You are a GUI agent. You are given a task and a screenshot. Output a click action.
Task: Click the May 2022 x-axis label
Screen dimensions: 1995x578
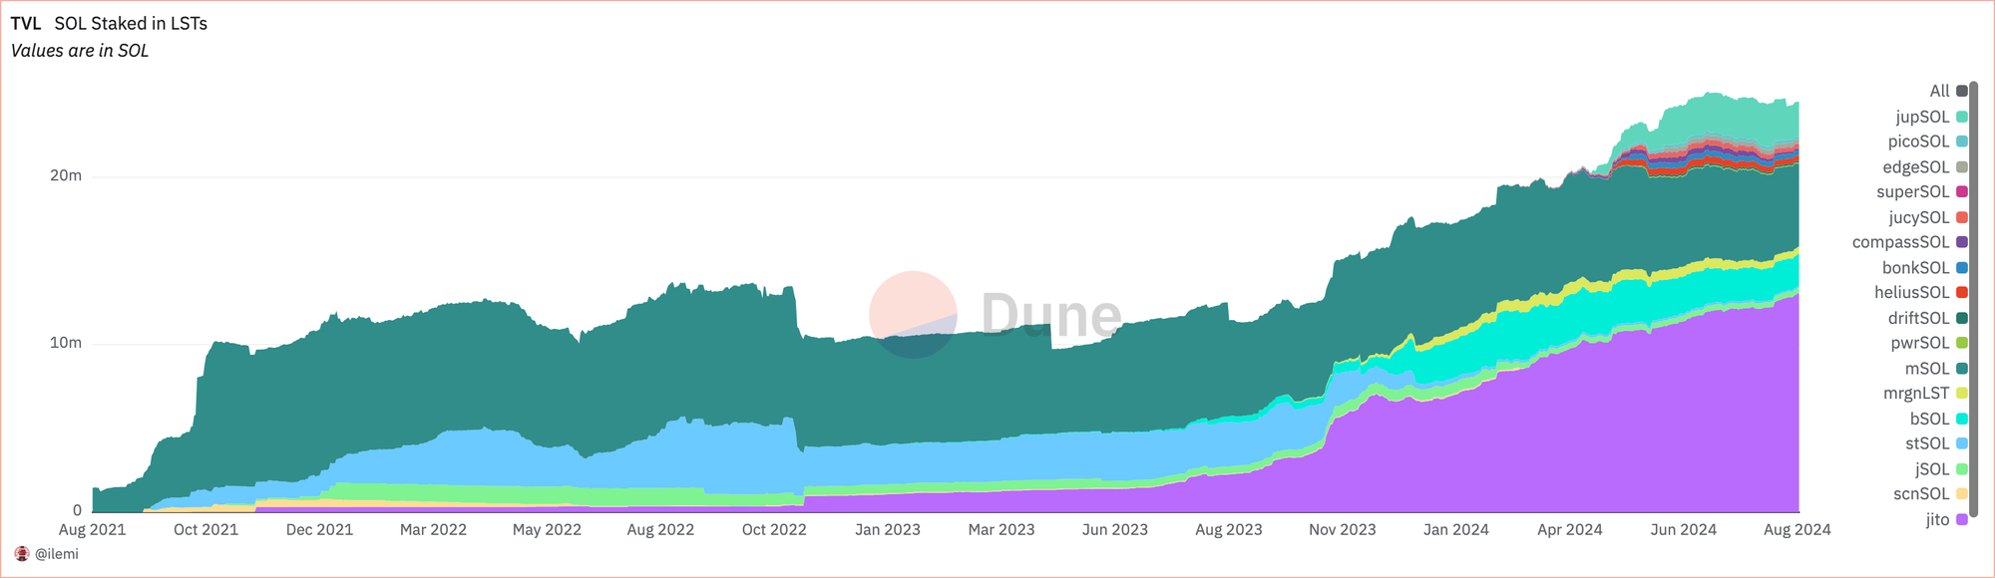[548, 529]
